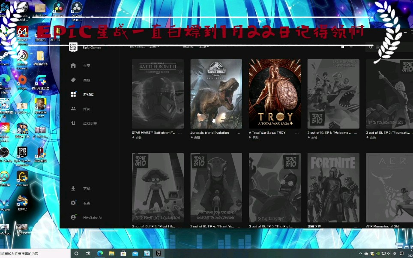Open 3 out of 10 EP 4 Thank You cover
Screen dimensions: 413x258
point(216,188)
